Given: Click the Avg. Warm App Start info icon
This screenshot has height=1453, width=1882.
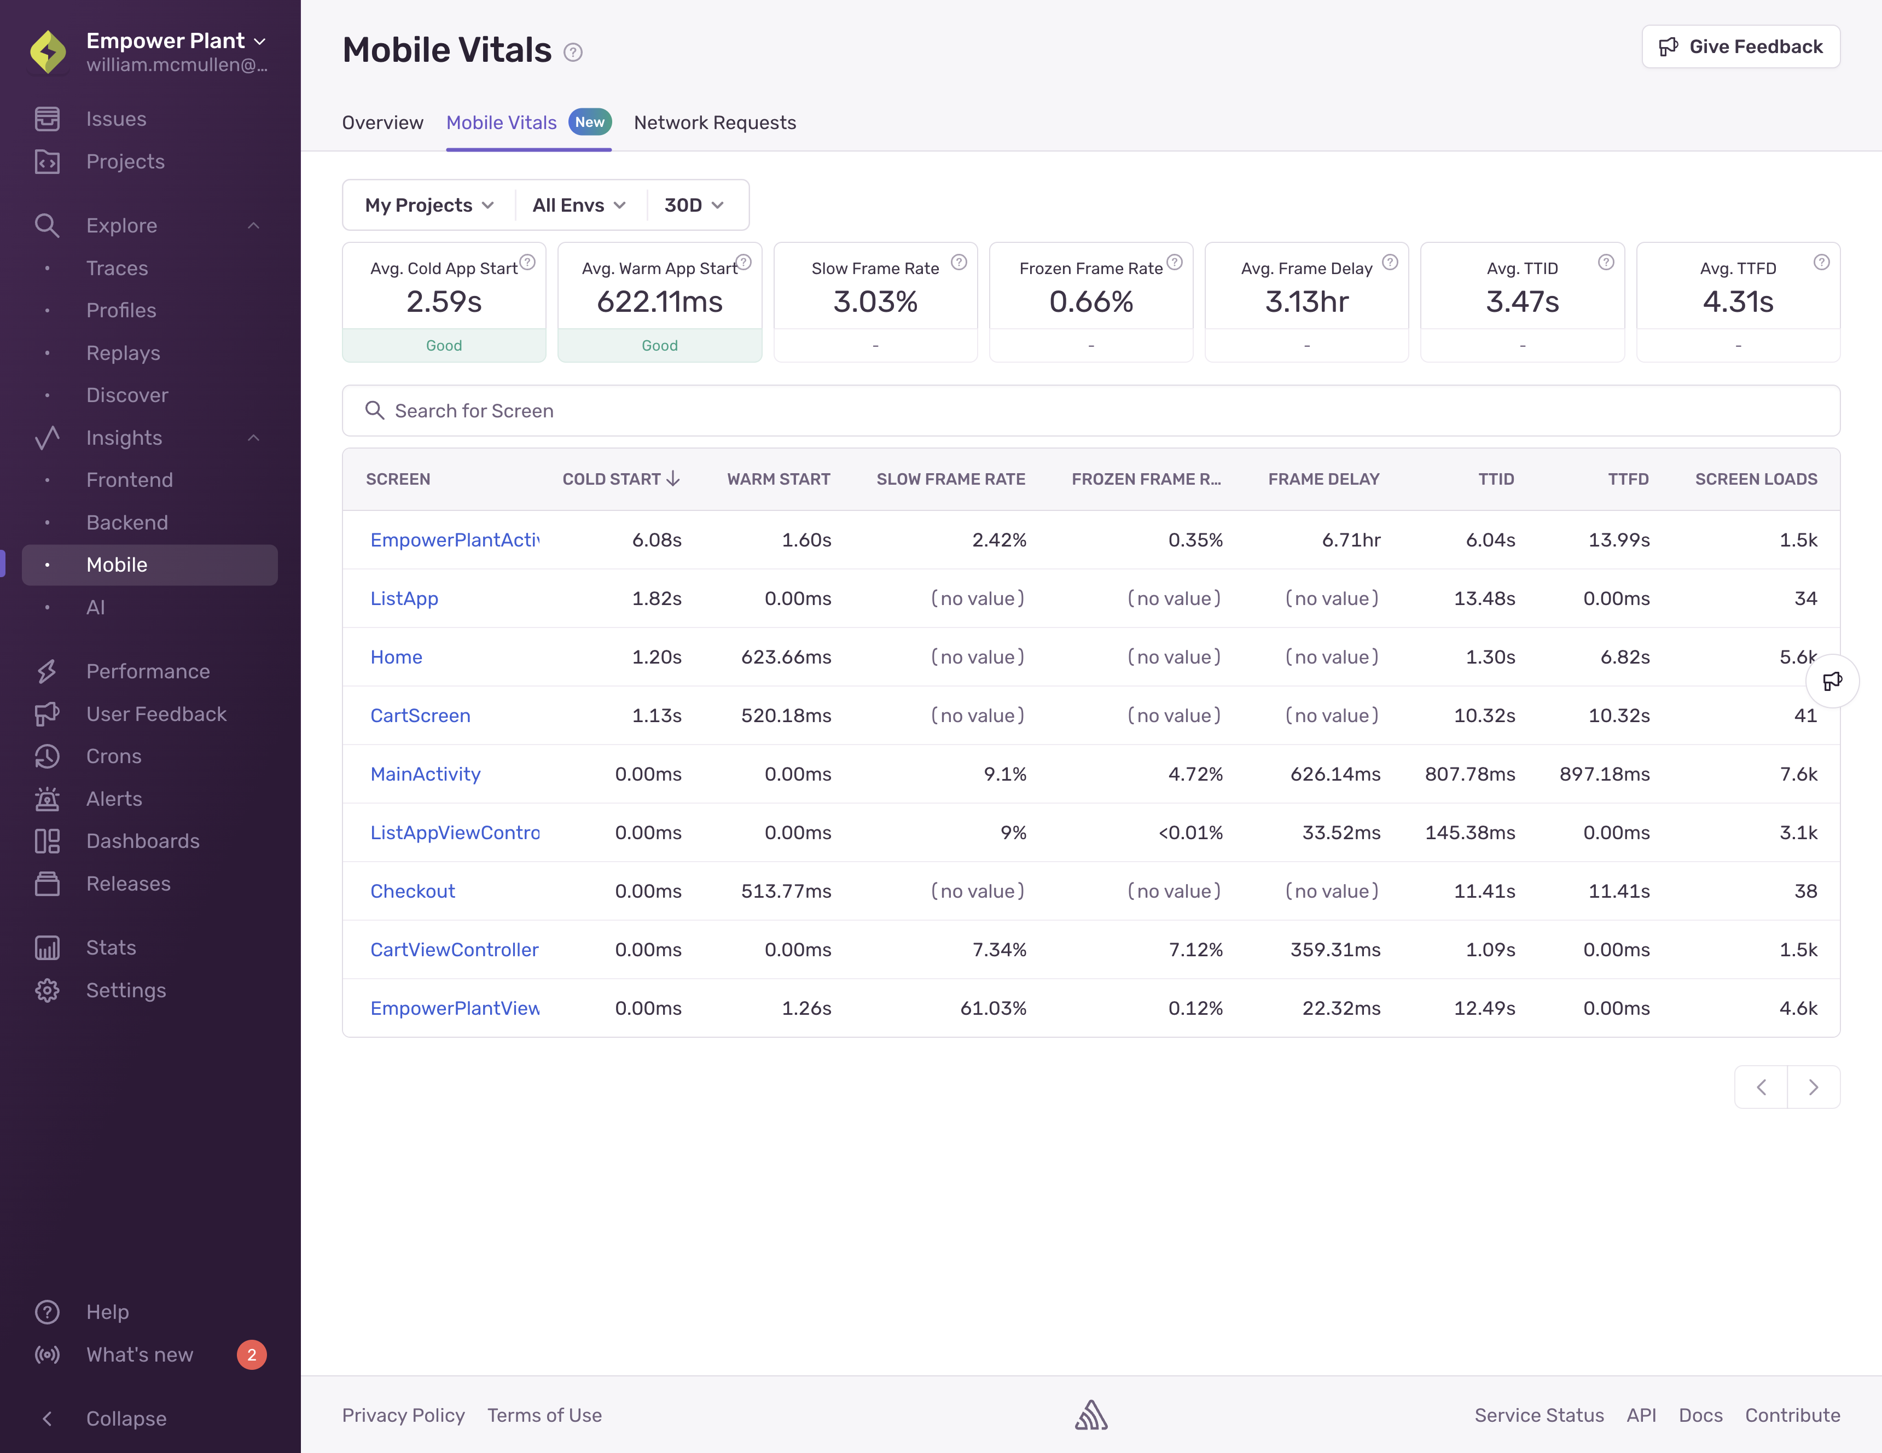Looking at the screenshot, I should pyautogui.click(x=743, y=262).
